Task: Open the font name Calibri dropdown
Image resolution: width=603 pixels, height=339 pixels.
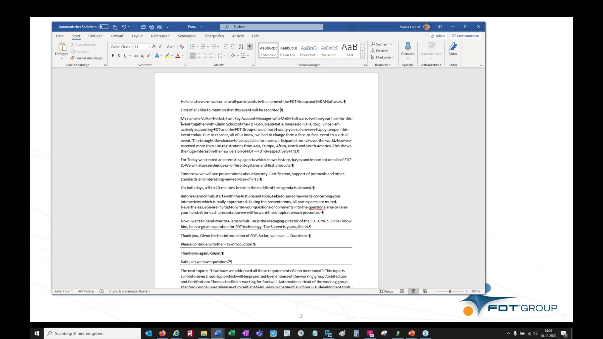Action: (132, 47)
